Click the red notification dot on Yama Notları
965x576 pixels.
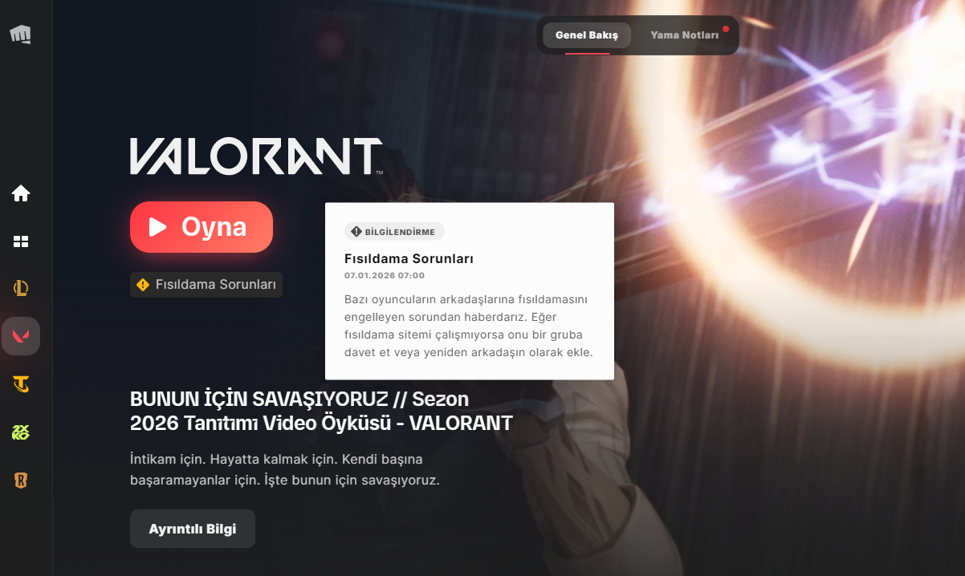726,28
